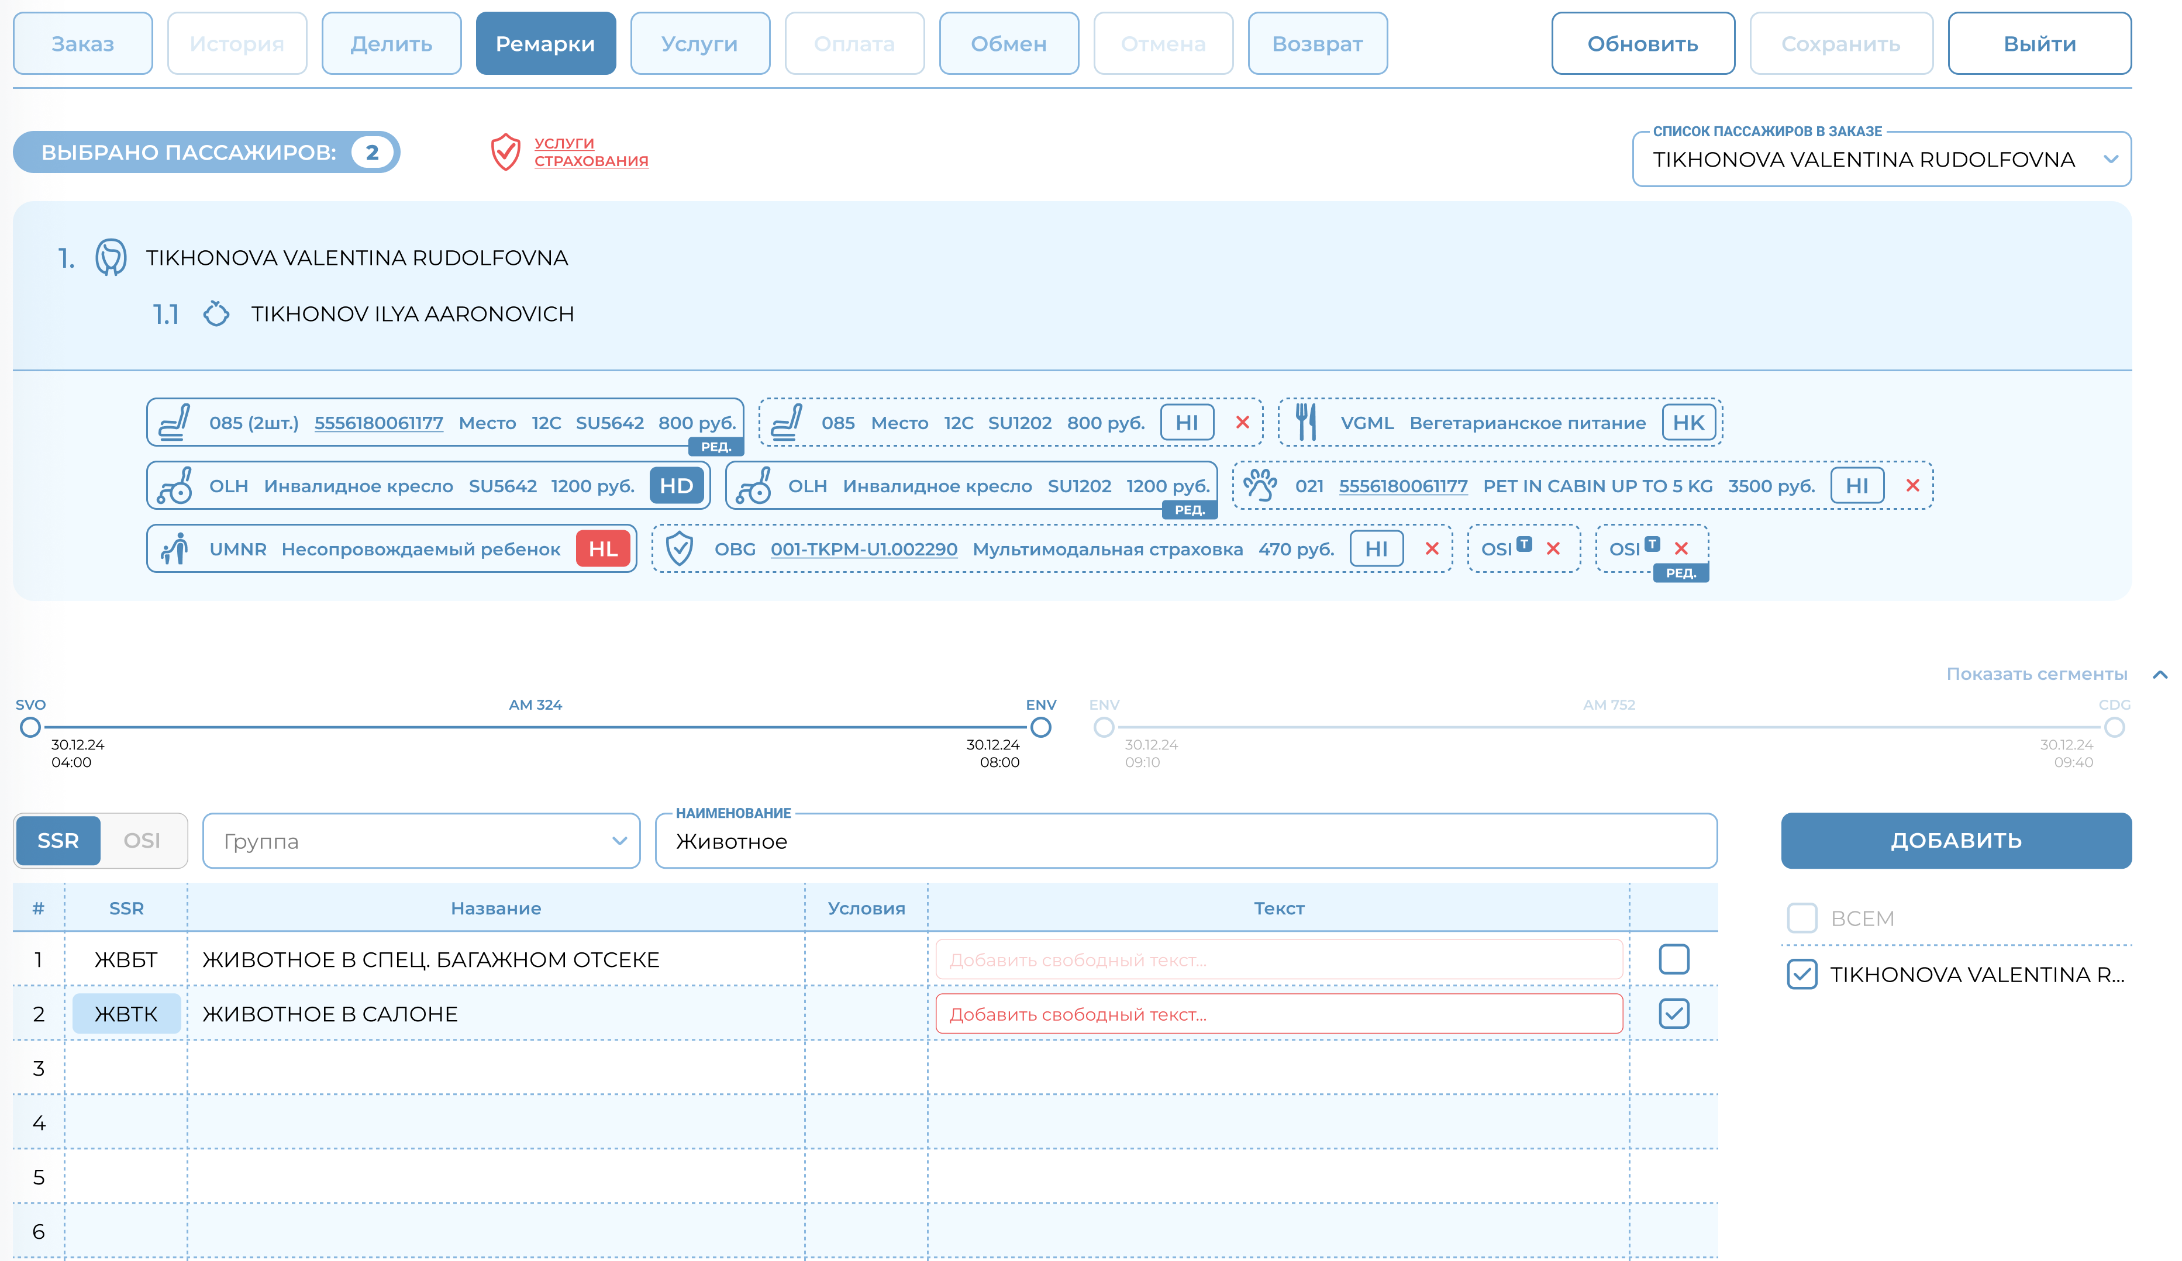Image resolution: width=2182 pixels, height=1261 pixels.
Task: Switch to the Услуги tab
Action: tap(699, 43)
